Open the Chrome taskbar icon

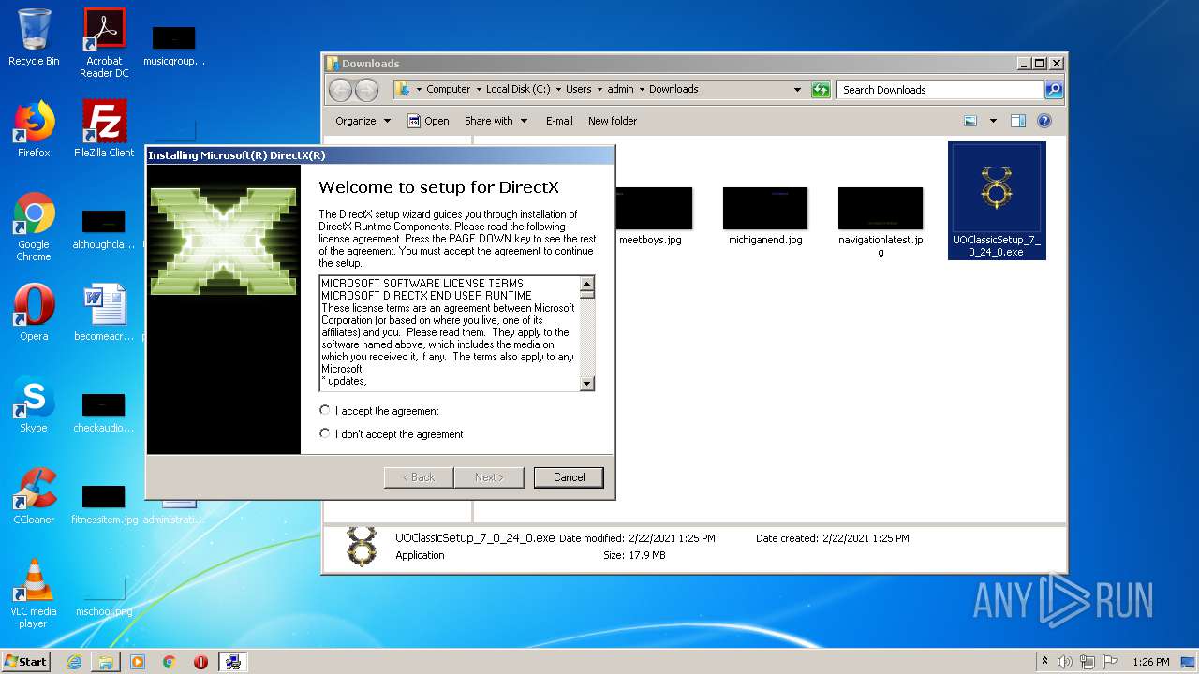coord(169,662)
